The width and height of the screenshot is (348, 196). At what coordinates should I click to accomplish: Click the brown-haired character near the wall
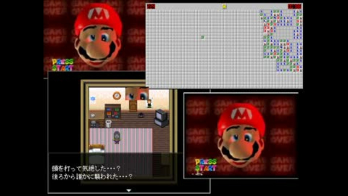[x=149, y=103]
